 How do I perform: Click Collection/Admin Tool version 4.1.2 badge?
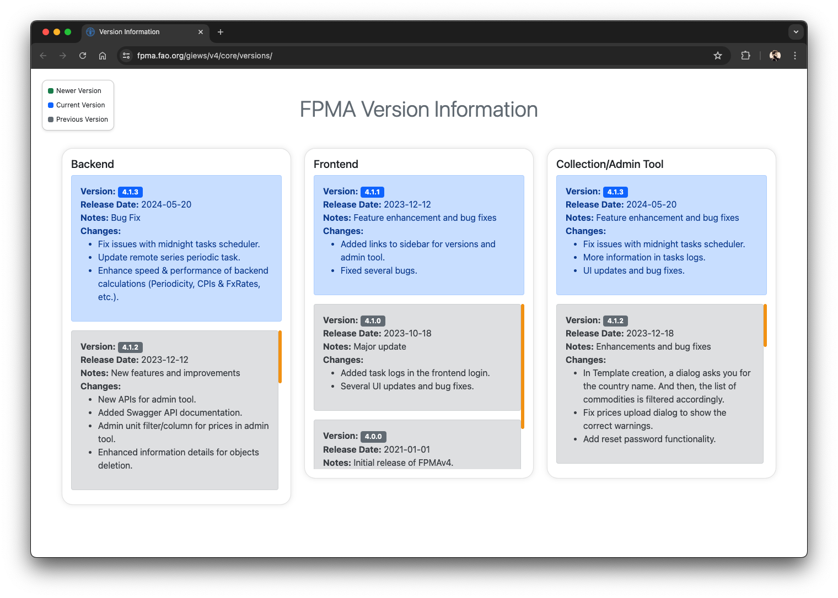(615, 321)
